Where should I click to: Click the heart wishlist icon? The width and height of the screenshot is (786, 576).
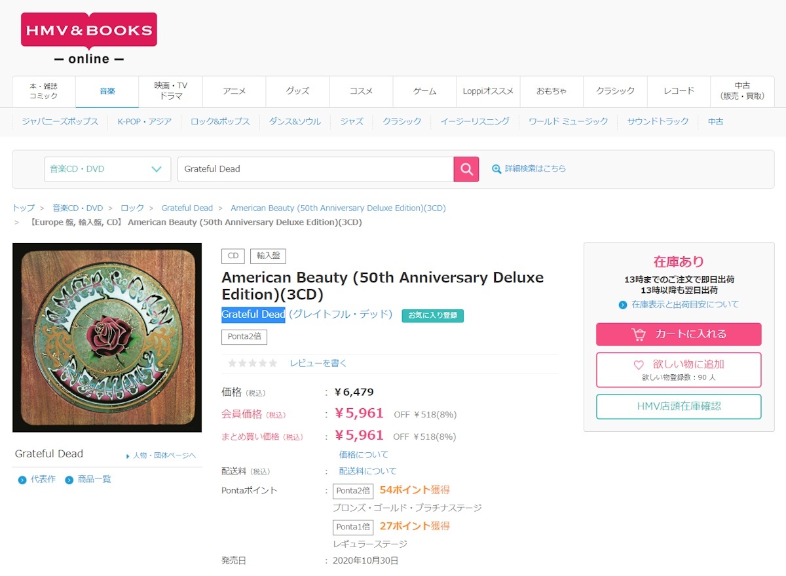click(x=639, y=365)
